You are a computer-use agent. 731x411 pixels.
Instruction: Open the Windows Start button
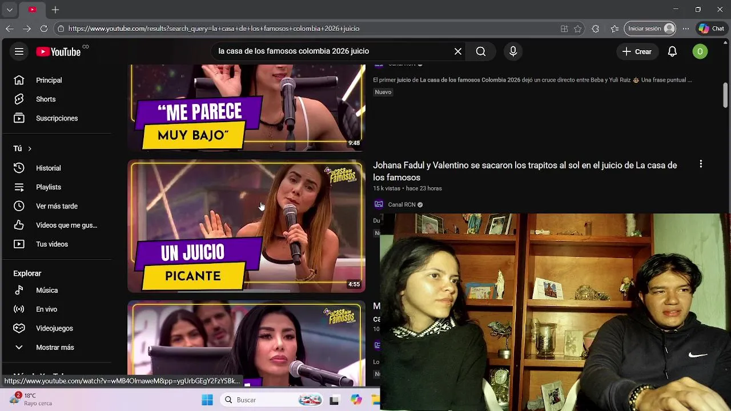[207, 400]
